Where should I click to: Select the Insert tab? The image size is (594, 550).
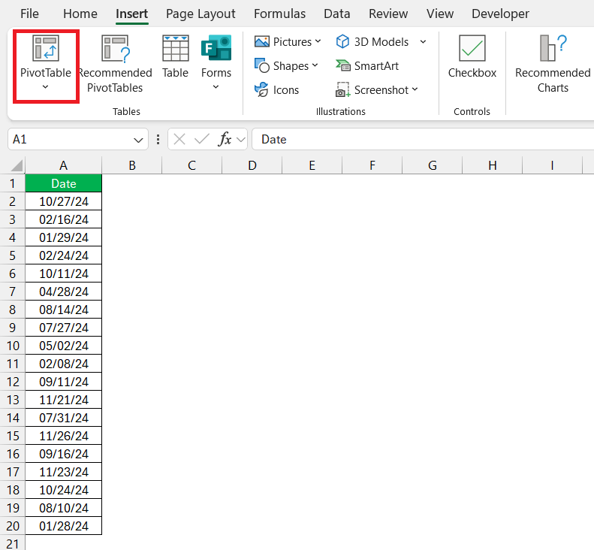(x=132, y=14)
